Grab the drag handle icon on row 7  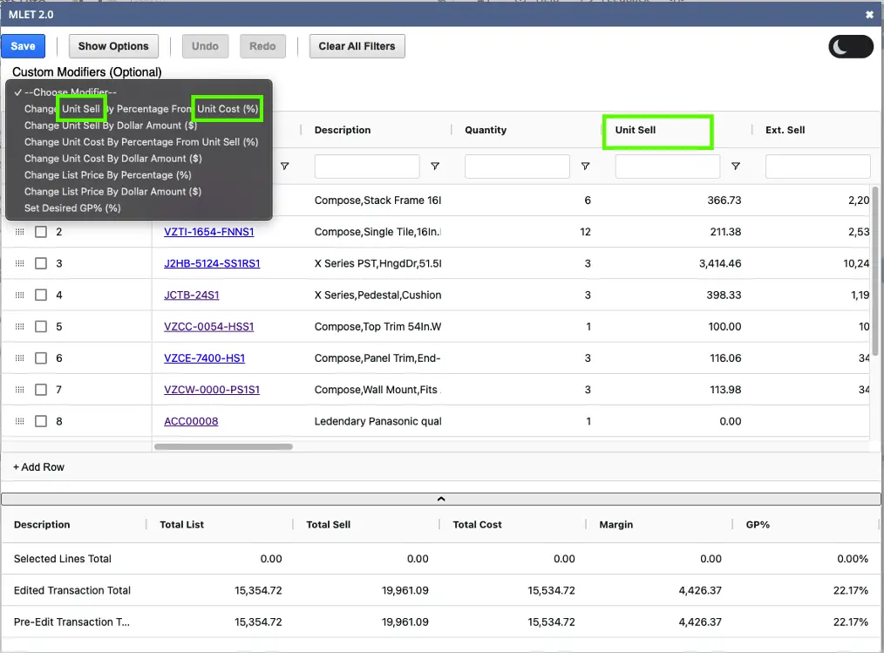click(x=20, y=390)
